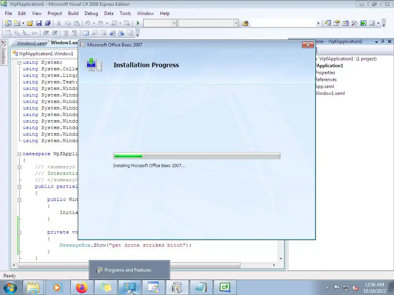Open the Windows Start menu orb

pos(10,287)
